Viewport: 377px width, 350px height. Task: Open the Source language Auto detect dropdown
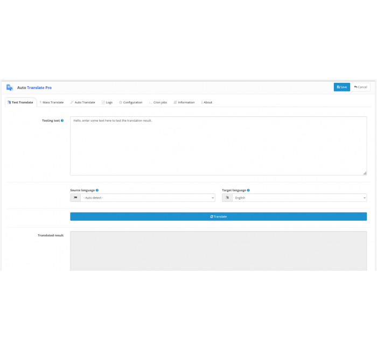148,198
